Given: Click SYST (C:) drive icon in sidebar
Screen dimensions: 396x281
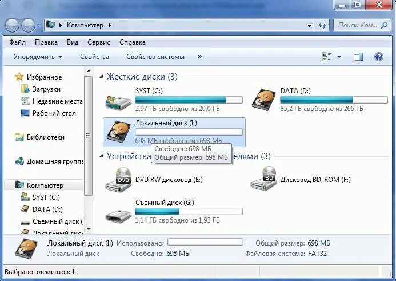Looking at the screenshot, I should (25, 197).
